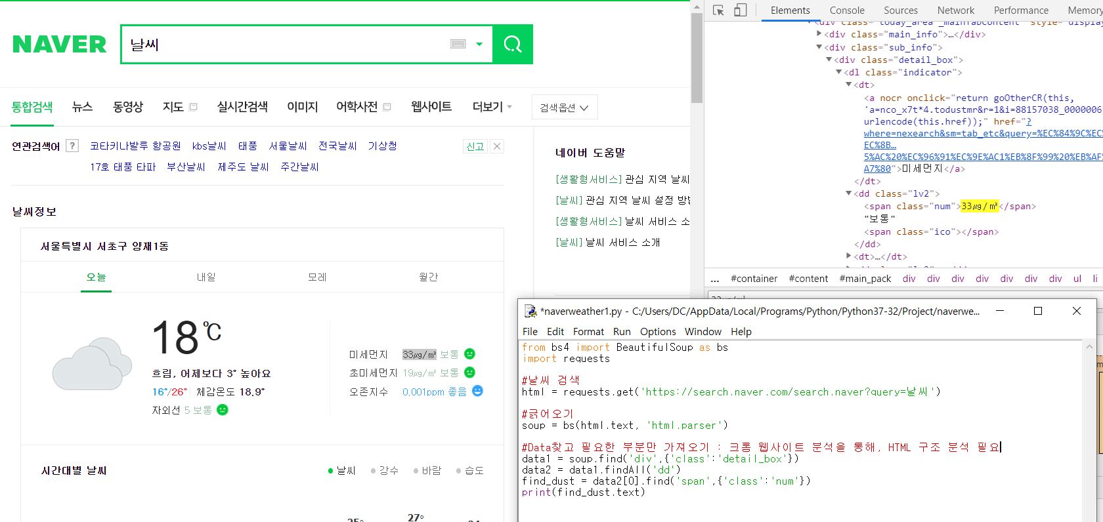Click related search link 17호 태풍 타파
Viewport: 1103px width, 522px height.
click(x=123, y=167)
